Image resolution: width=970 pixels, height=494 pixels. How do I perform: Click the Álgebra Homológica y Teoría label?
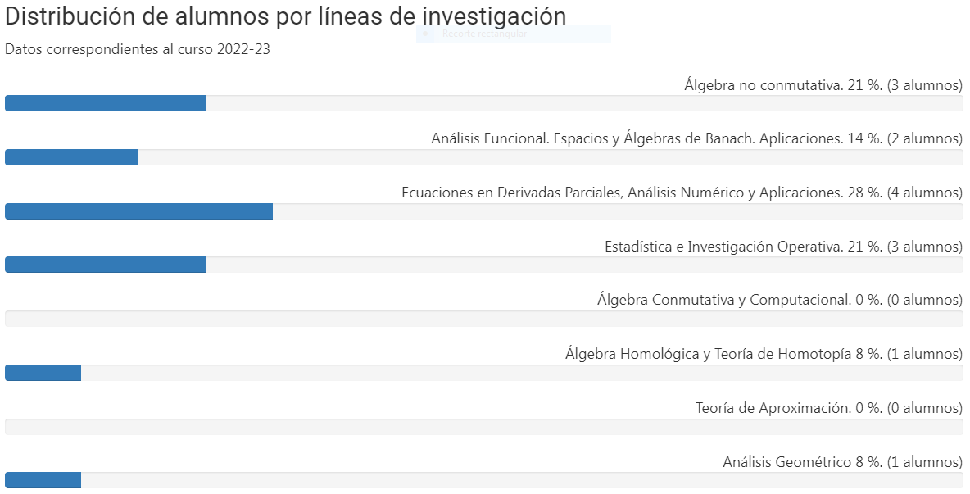[764, 354]
